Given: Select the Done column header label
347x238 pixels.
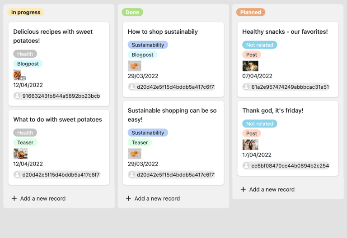Looking at the screenshot, I should pyautogui.click(x=132, y=12).
